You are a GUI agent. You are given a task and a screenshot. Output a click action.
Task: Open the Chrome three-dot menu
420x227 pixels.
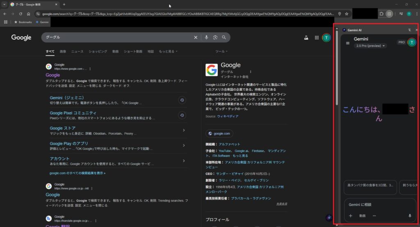417,14
